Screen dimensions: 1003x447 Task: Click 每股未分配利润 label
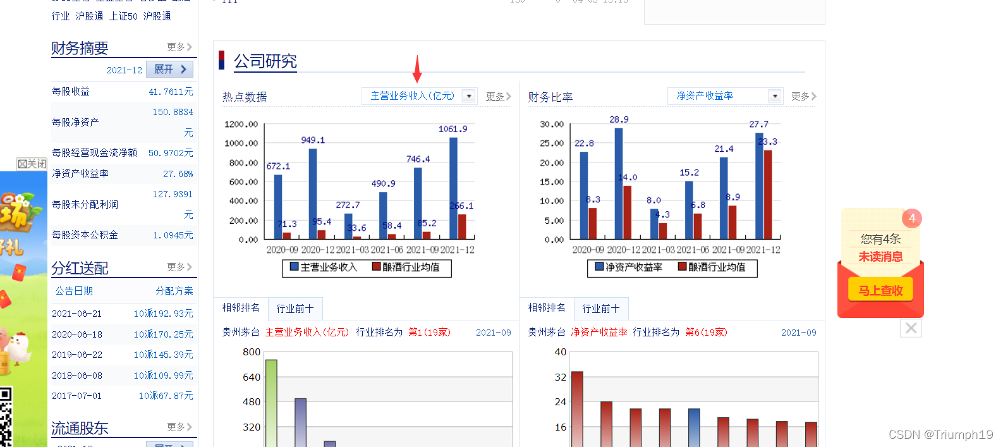pos(85,205)
